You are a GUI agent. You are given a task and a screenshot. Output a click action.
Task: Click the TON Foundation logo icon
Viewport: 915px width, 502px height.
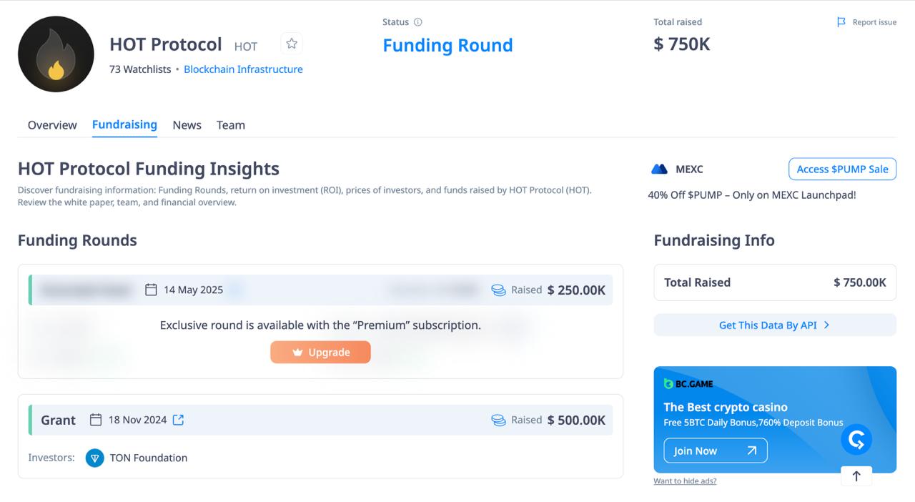point(95,458)
